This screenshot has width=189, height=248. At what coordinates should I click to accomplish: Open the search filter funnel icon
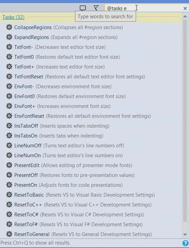[x=96, y=8]
